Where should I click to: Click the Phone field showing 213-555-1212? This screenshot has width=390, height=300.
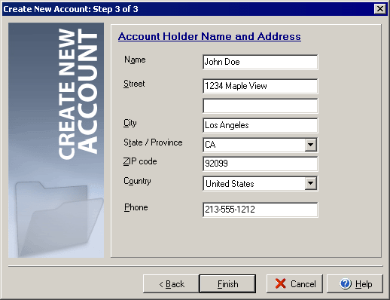point(261,210)
